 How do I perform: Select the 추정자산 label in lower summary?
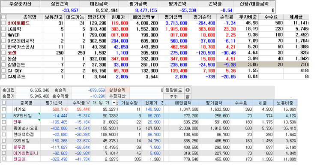tap(117, 96)
